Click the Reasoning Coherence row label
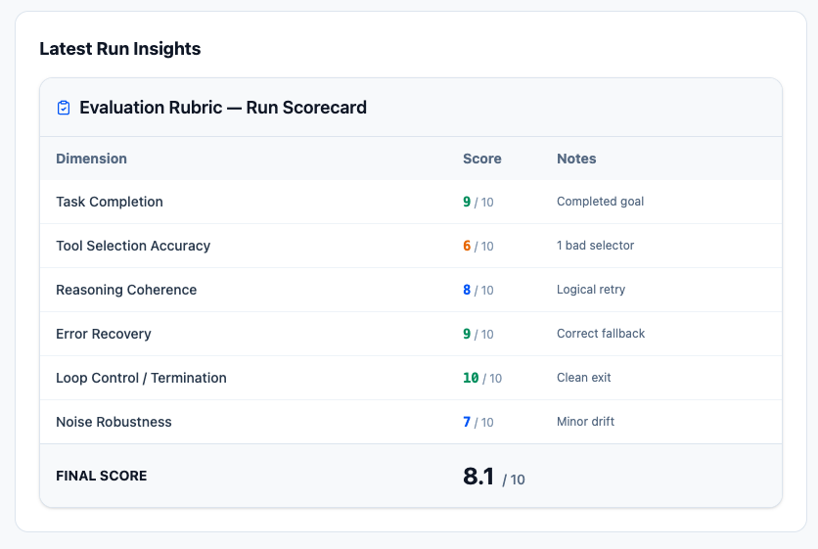 click(x=126, y=290)
